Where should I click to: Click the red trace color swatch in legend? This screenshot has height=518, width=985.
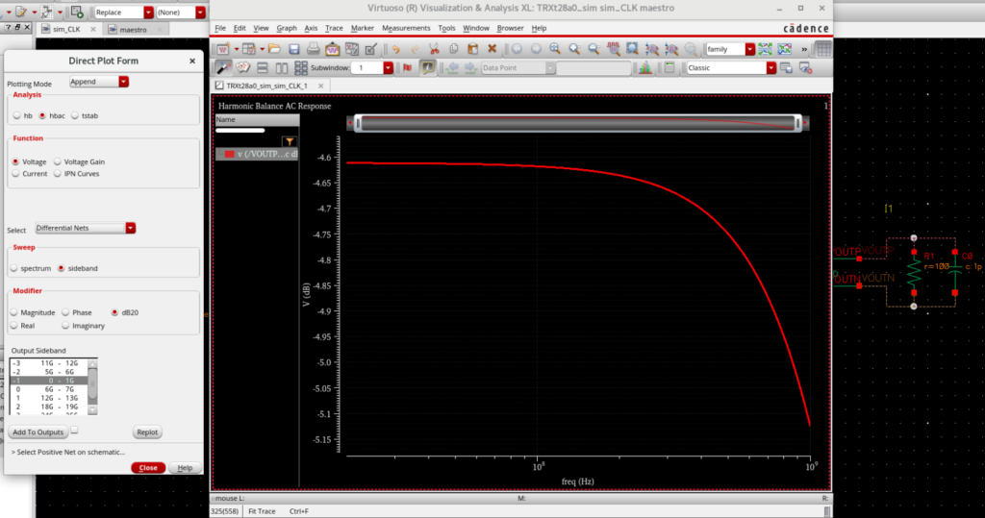coord(229,154)
